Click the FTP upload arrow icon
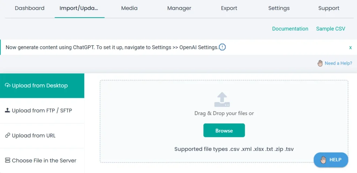This screenshot has width=357, height=173. click(x=7, y=110)
